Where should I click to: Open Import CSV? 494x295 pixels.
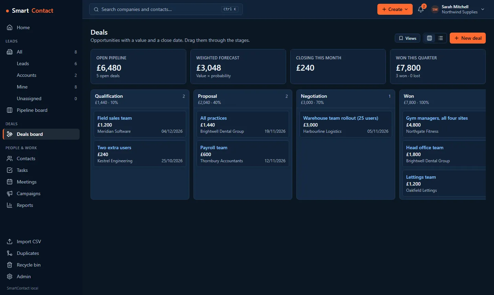coord(41,241)
